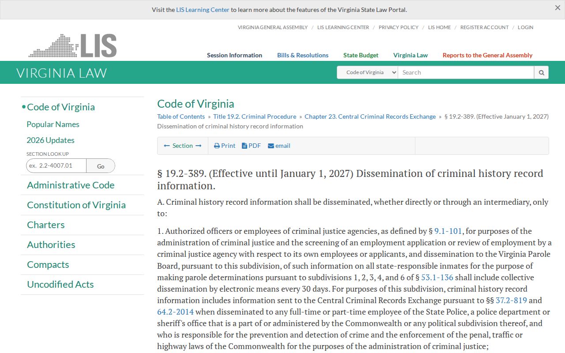Viewport: 565px width, 353px height.
Task: Open Virginia General Assembly link
Action: [x=273, y=27]
